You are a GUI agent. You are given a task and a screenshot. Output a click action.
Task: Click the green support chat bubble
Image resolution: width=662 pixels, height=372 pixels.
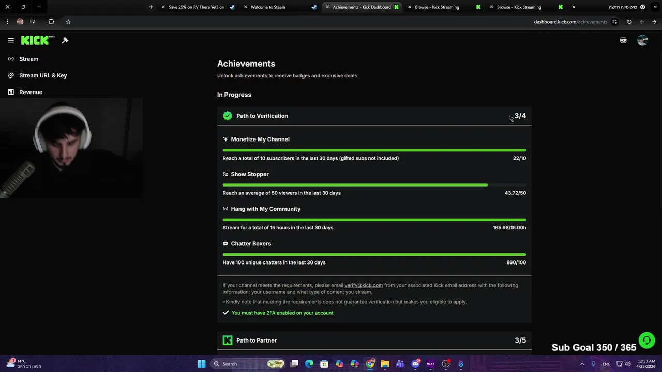[x=646, y=340]
